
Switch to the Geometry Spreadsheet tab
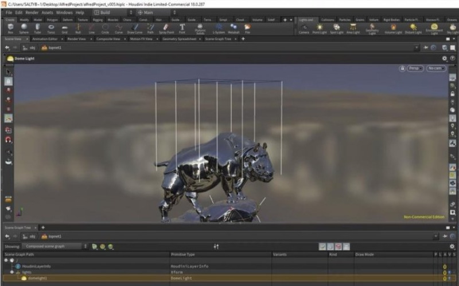click(x=179, y=39)
